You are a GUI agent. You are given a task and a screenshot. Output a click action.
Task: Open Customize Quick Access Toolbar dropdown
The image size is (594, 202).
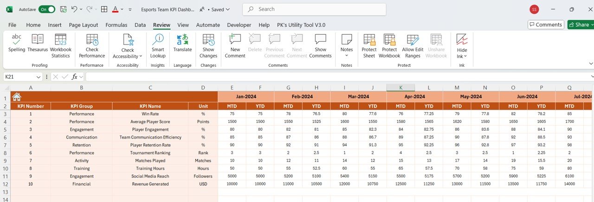click(129, 9)
